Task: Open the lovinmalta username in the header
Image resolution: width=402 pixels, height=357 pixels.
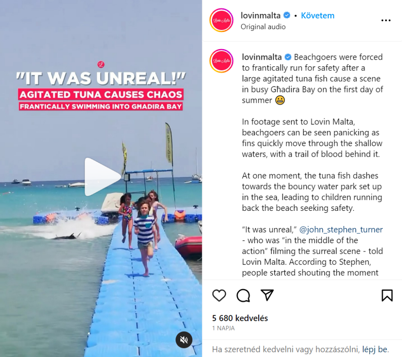Action: [260, 16]
